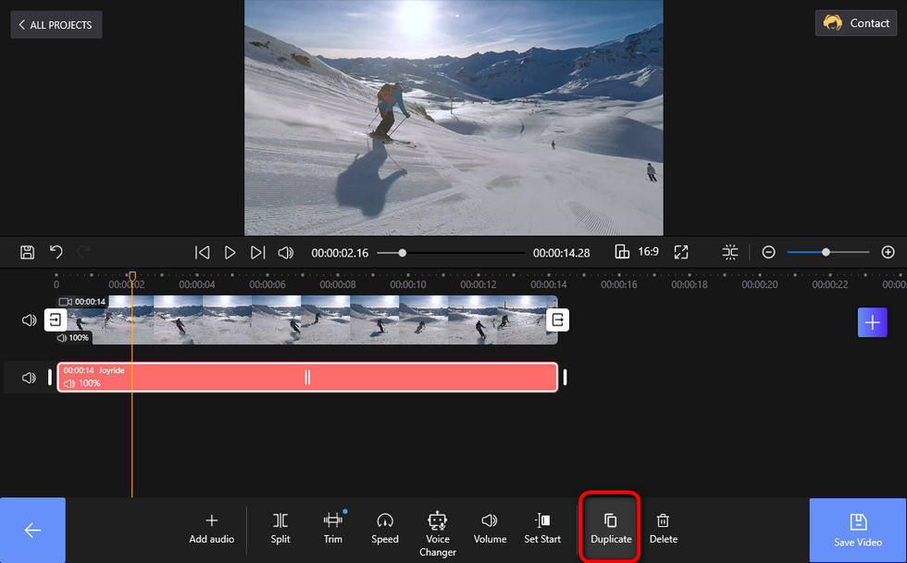
Task: Delete the selected audio clip
Action: (x=663, y=530)
